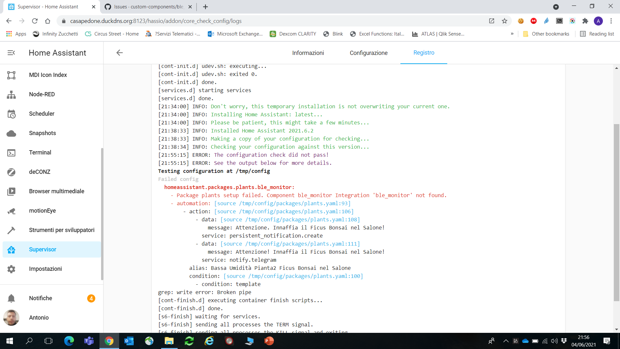Image resolution: width=620 pixels, height=349 pixels.
Task: Open Browser multimediale
Action: coord(52,191)
